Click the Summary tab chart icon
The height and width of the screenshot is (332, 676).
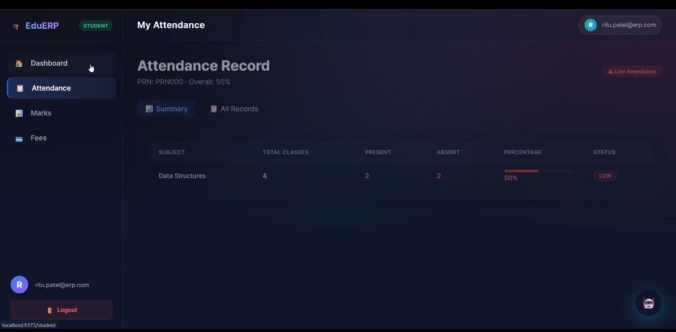pyautogui.click(x=149, y=109)
